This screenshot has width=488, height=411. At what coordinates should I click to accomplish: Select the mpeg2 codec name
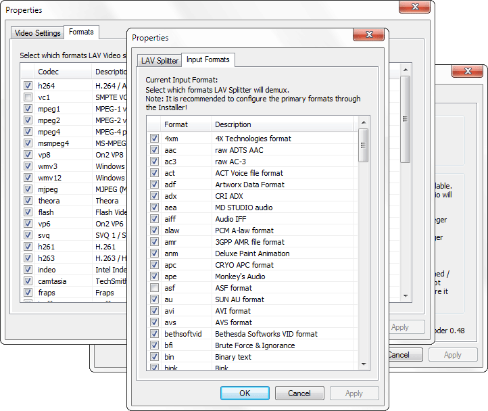click(49, 120)
